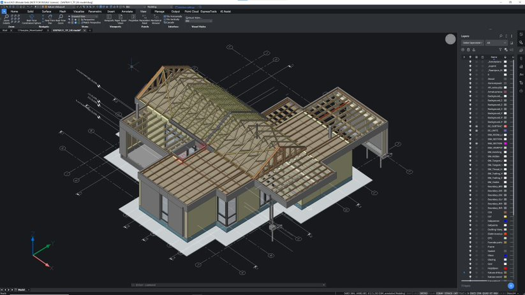Select the Real Time Pan tool
Image resolution: width=525 pixels, height=295 pixels.
click(x=50, y=19)
